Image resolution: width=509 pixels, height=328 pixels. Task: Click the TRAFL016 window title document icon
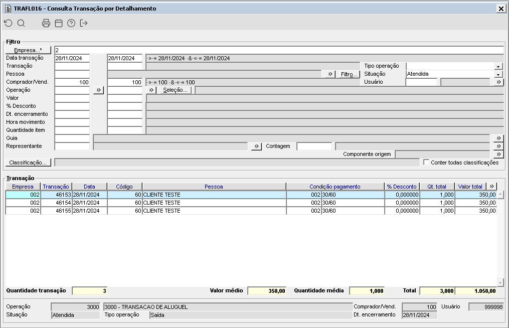coord(8,9)
